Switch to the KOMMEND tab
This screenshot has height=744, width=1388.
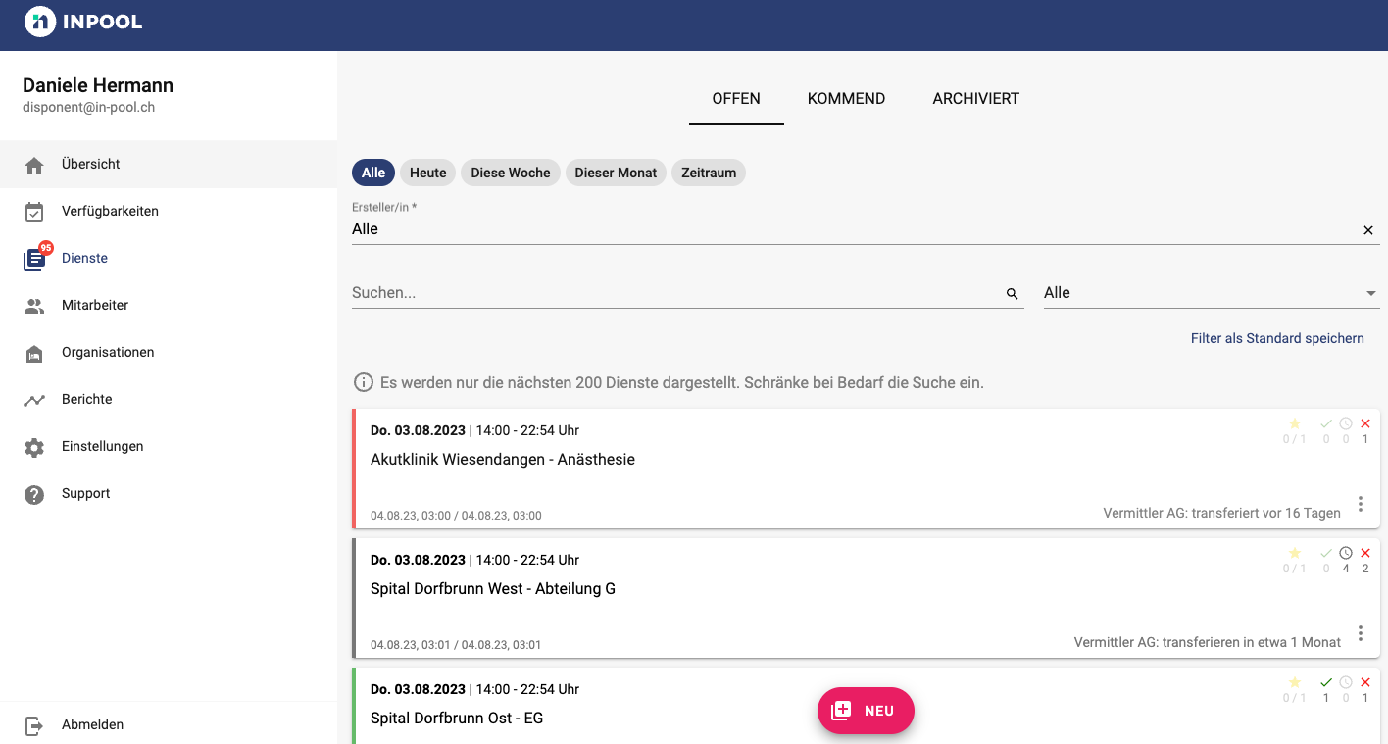click(x=846, y=99)
